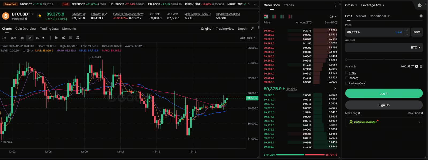
Task: Click the amount percentage slider handle
Action: point(346,60)
